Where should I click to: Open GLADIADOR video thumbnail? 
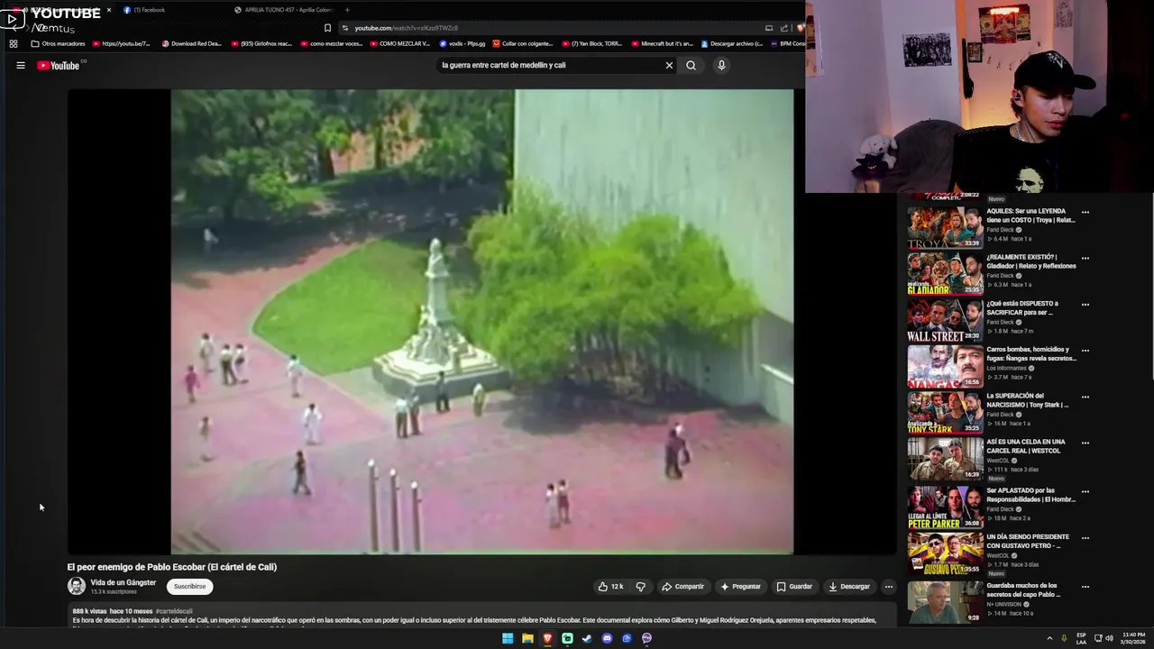click(x=945, y=274)
